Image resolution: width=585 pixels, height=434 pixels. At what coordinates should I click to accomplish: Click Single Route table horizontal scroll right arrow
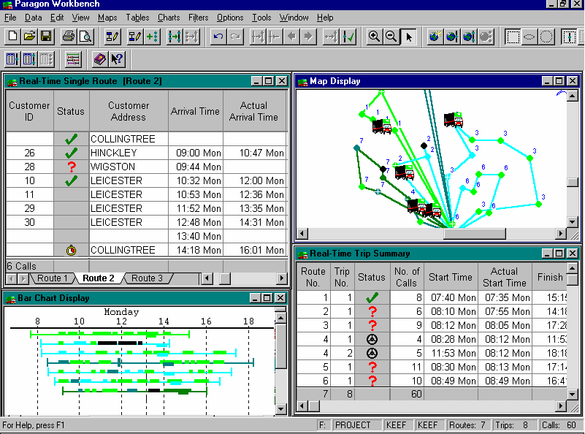[x=282, y=278]
